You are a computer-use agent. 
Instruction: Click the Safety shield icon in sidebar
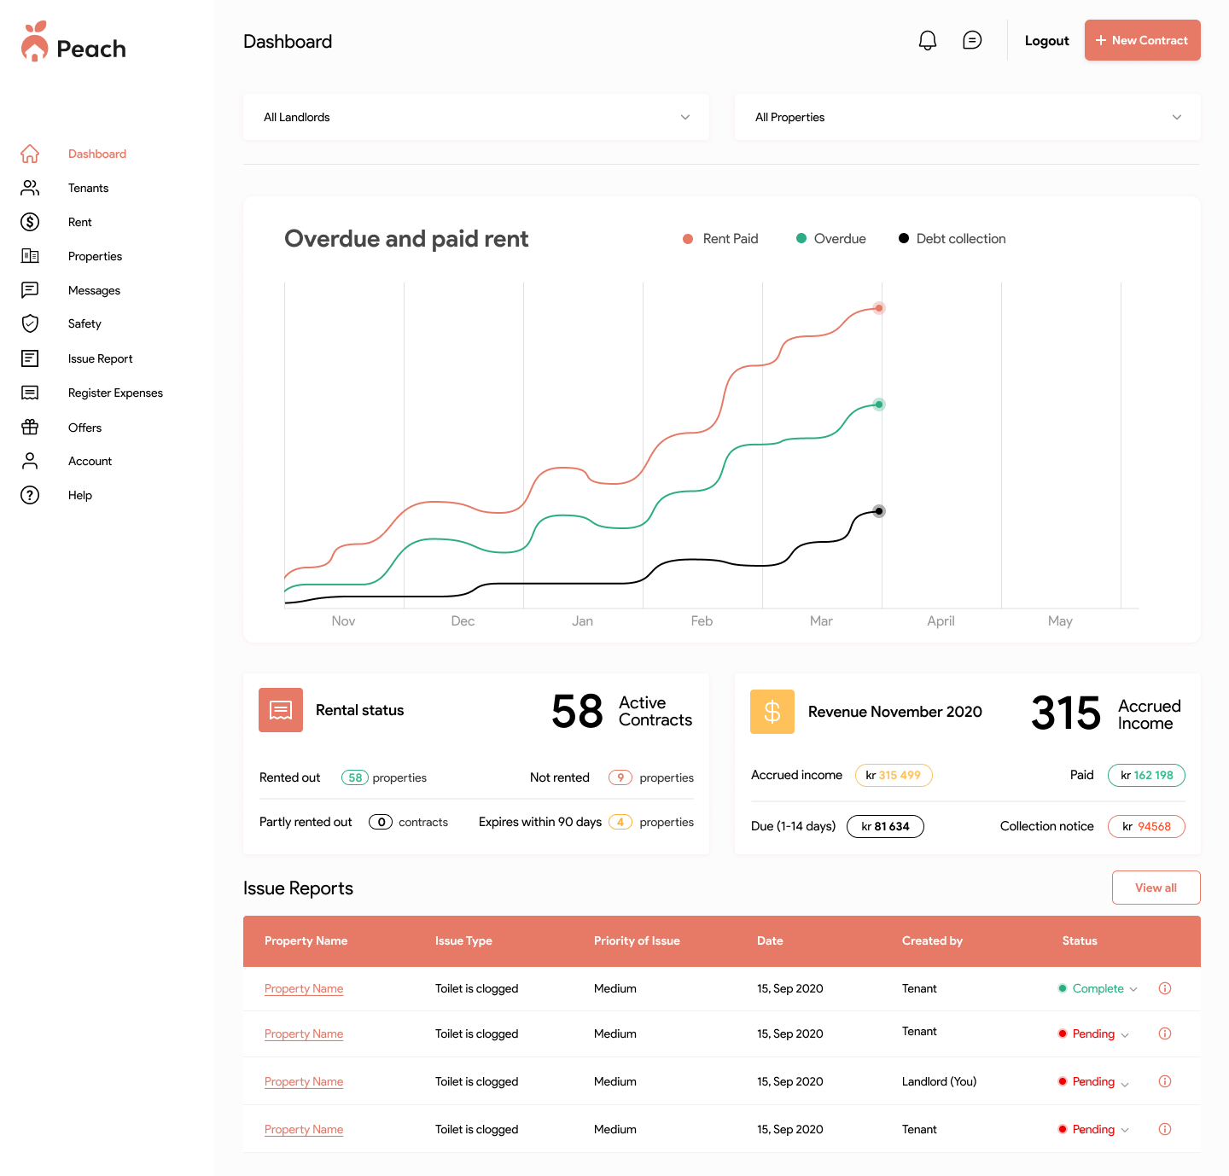(x=30, y=323)
